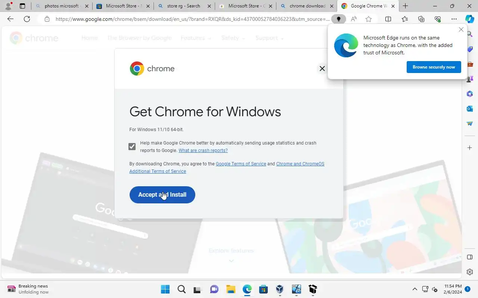Click the address bar URL field
The image size is (478, 298).
(x=192, y=19)
